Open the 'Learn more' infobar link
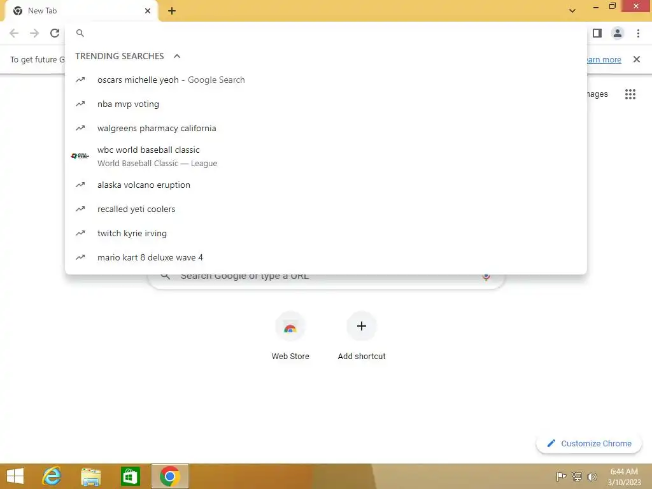Screen dimensions: 652x489 (604, 59)
